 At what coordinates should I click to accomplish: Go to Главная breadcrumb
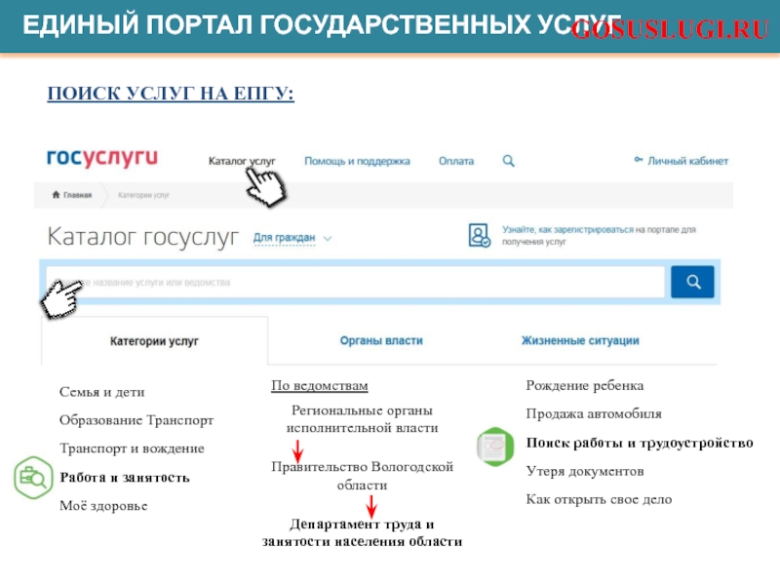[x=78, y=195]
